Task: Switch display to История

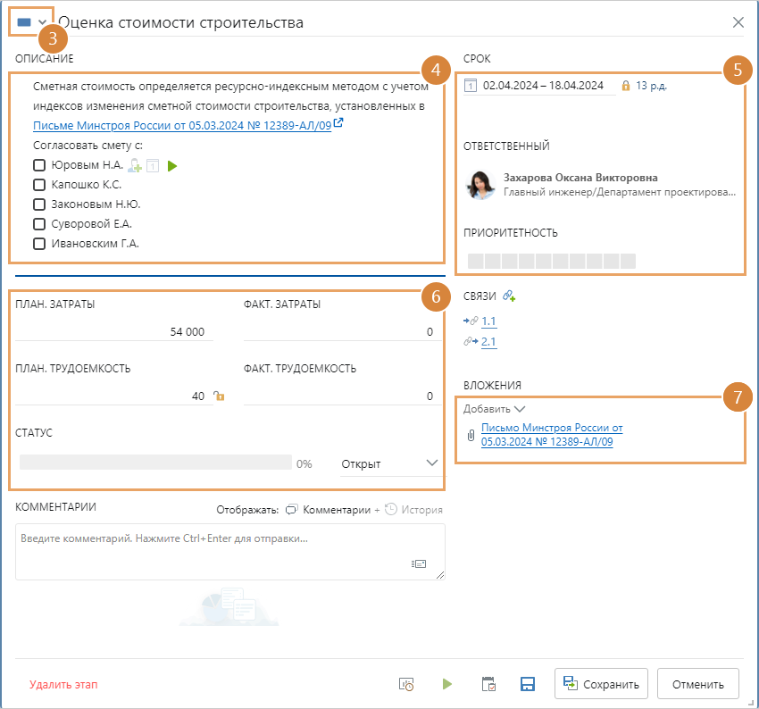Action: pos(413,510)
